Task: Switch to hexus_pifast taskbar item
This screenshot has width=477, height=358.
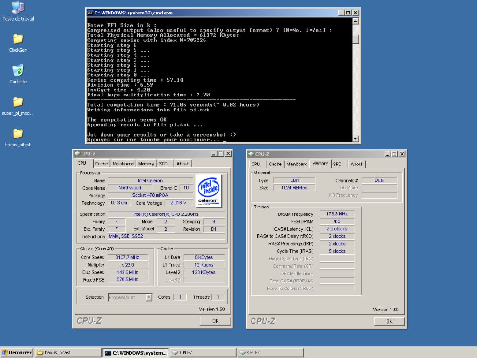Action: [x=68, y=352]
